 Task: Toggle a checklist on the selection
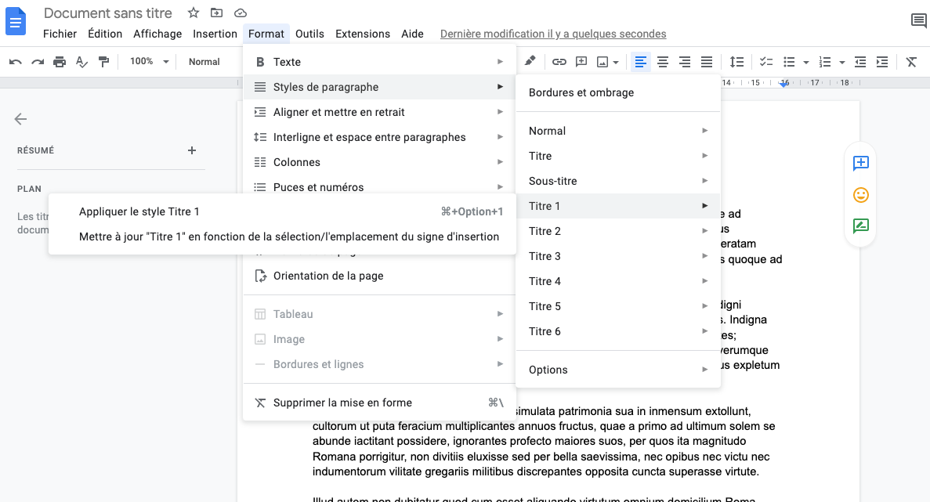click(765, 61)
